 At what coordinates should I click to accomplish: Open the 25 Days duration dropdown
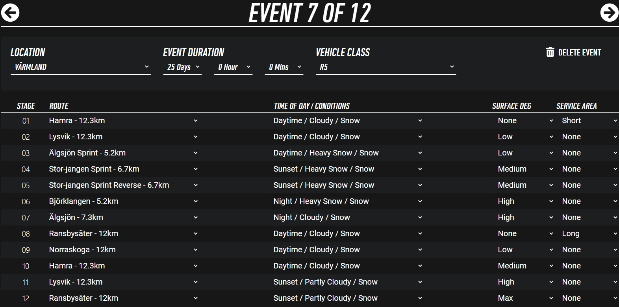(182, 67)
